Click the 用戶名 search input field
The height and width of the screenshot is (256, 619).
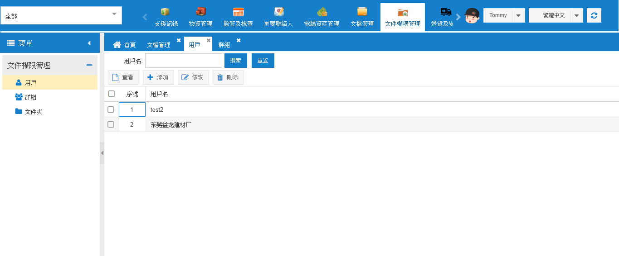(183, 61)
